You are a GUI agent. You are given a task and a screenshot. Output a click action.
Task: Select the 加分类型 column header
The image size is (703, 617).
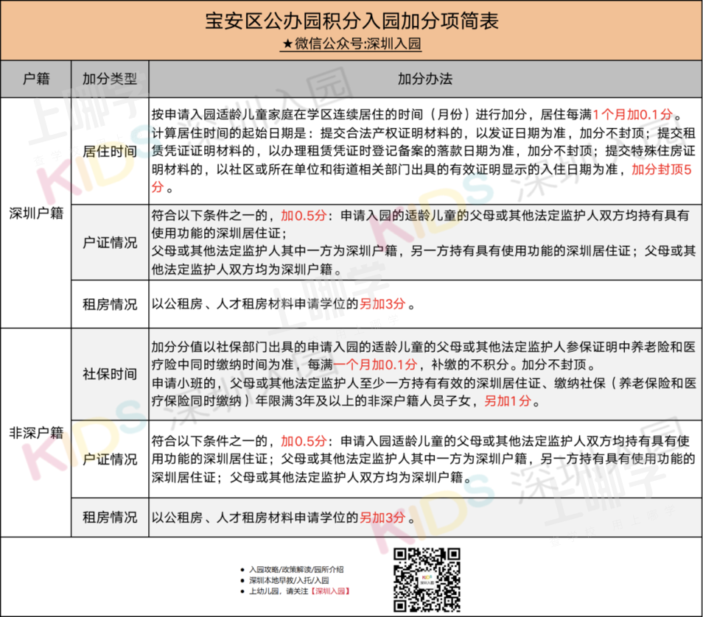(110, 79)
